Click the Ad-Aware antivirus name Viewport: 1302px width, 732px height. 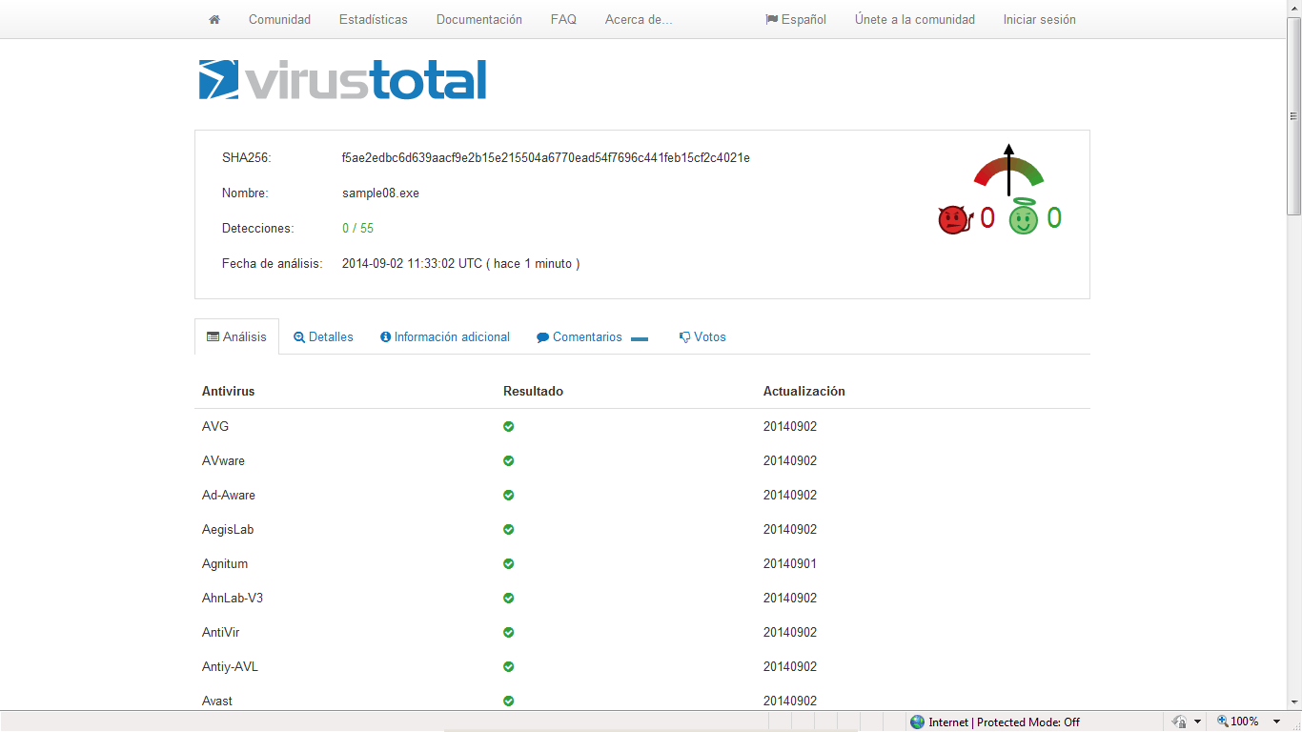(x=229, y=495)
